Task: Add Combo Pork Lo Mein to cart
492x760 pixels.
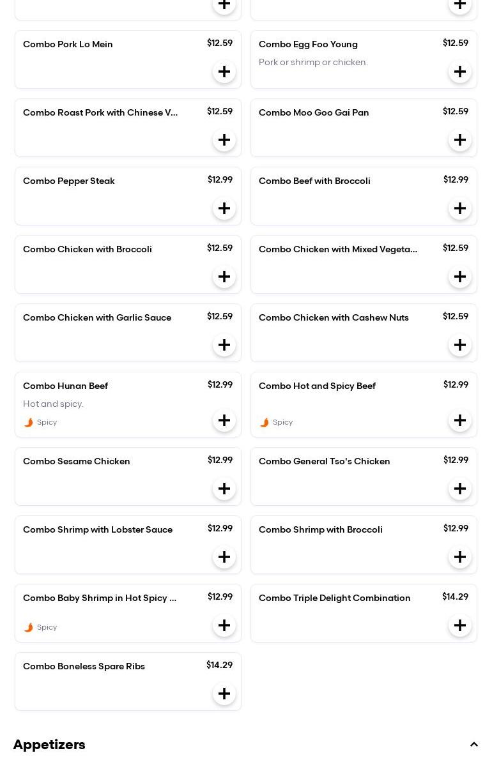Action: [224, 72]
